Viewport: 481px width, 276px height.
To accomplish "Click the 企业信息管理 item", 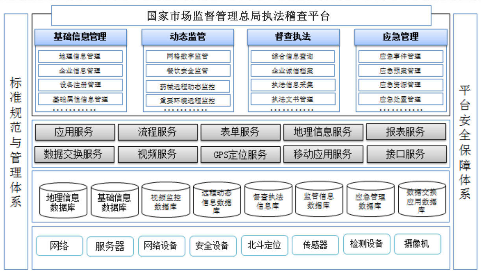I will (80, 71).
